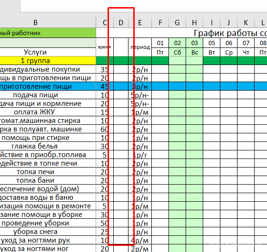Select the blue 'приготовление пищи' cell
The image size is (267, 252).
(35, 86)
